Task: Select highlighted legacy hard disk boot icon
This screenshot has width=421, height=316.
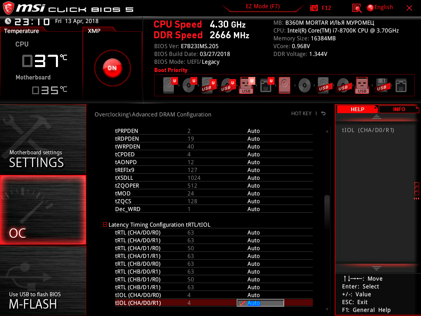Action: coord(285,85)
